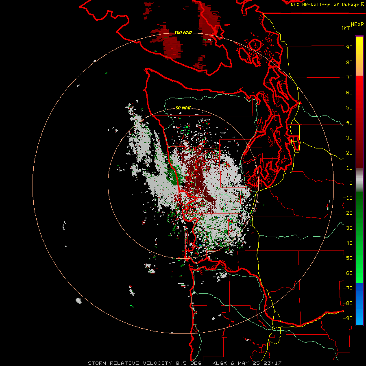Select the -10 knot scale label
Image resolution: width=366 pixels, height=366 pixels.
(348, 198)
